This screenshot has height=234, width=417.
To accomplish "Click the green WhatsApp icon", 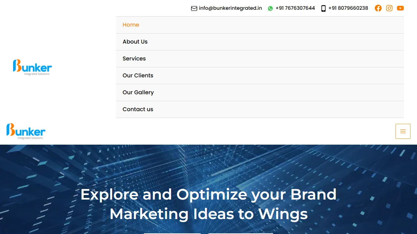I will [x=270, y=8].
